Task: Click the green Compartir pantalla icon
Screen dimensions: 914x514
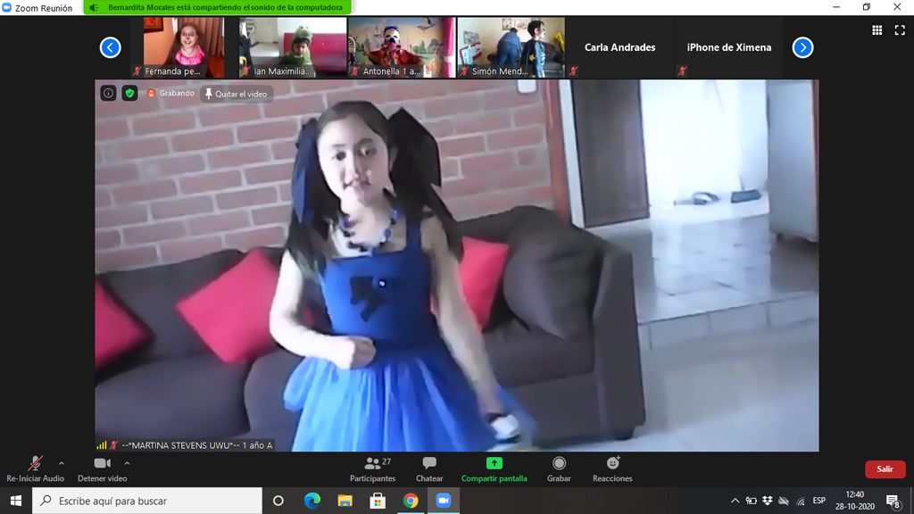Action: (x=494, y=464)
